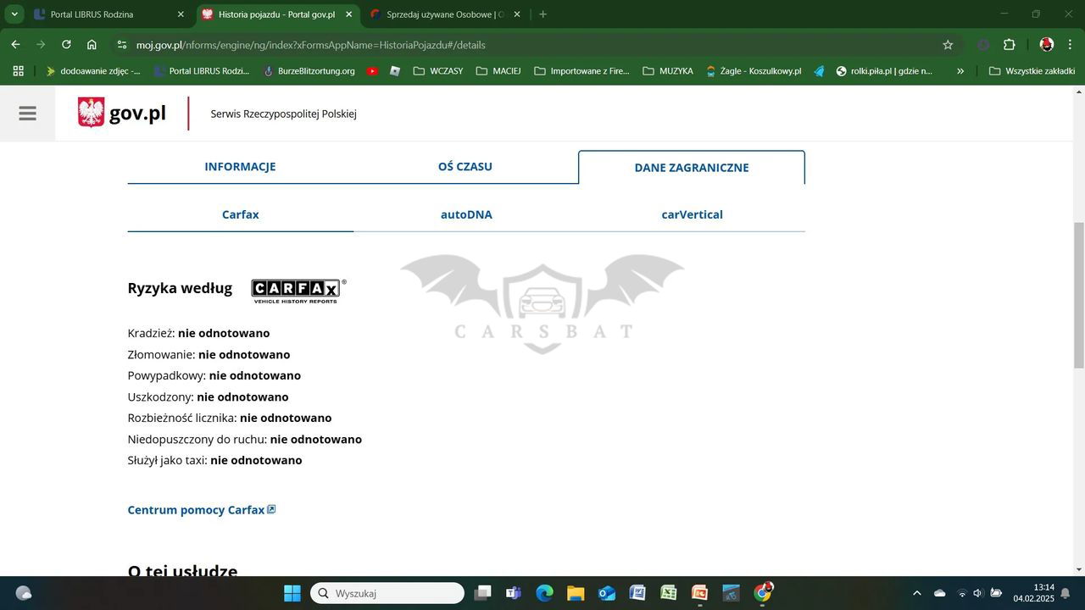
Task: Open the WCZASY bookmarks folder
Action: coord(437,71)
